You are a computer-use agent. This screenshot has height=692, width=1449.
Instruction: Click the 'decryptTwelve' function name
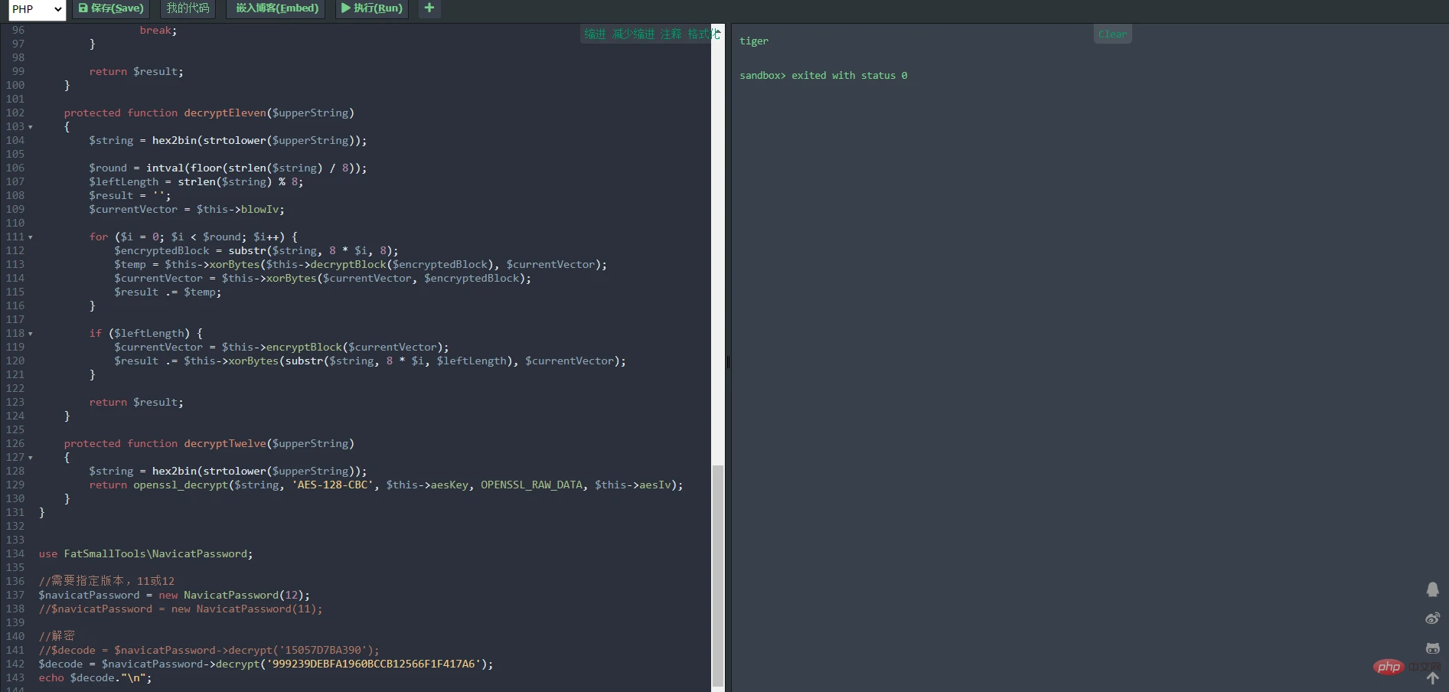coord(225,444)
